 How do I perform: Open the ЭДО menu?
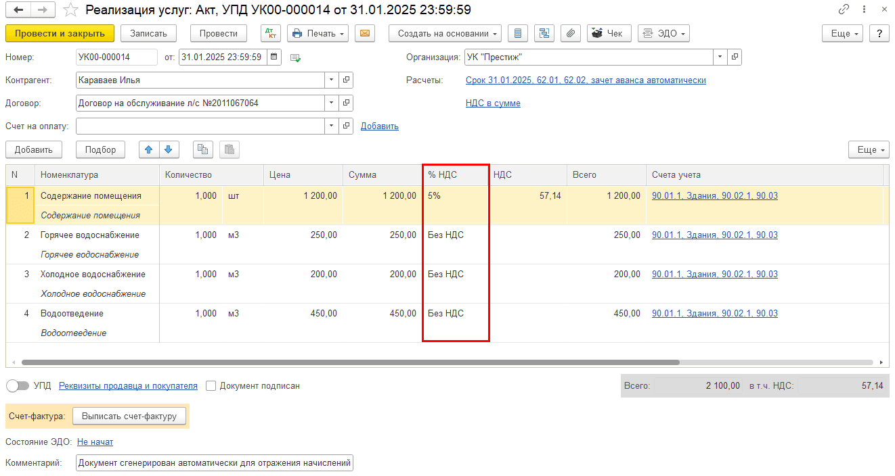pos(663,33)
